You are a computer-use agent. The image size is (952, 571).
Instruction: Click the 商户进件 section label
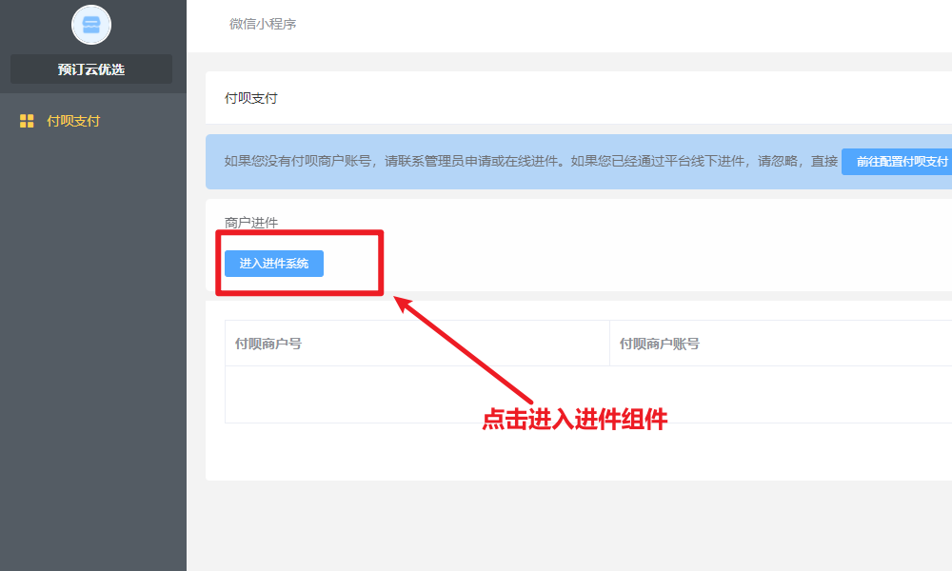coord(250,223)
